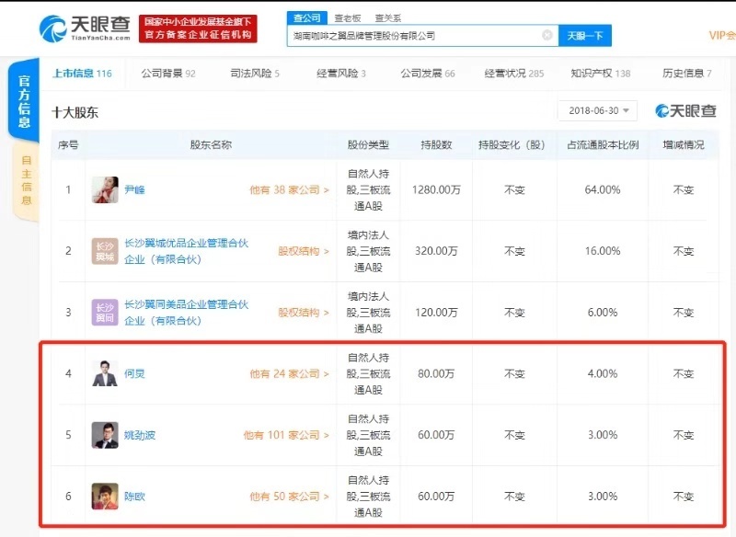
Task: Open the 公司背景 92 tab
Action: click(x=168, y=74)
